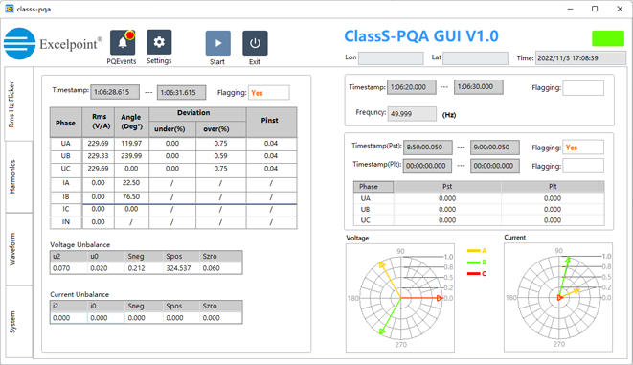Select the UA row in the Rms table
The width and height of the screenshot is (633, 365).
pos(173,144)
